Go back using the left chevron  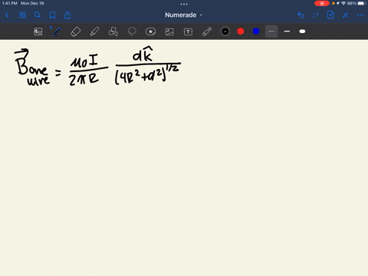click(x=7, y=15)
